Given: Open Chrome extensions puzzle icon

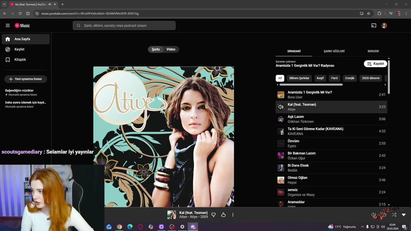Looking at the screenshot, I should tap(380, 13).
